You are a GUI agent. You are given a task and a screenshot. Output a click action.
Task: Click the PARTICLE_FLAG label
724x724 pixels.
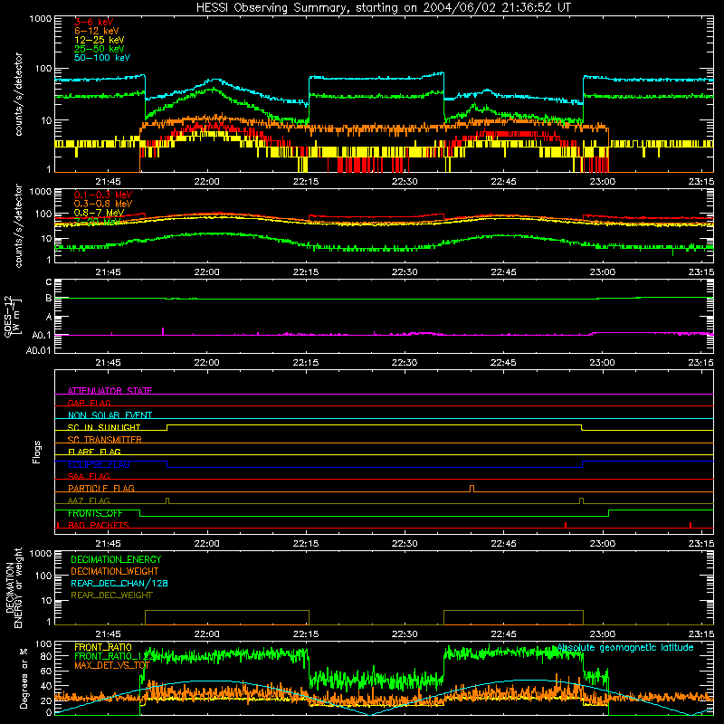point(101,488)
